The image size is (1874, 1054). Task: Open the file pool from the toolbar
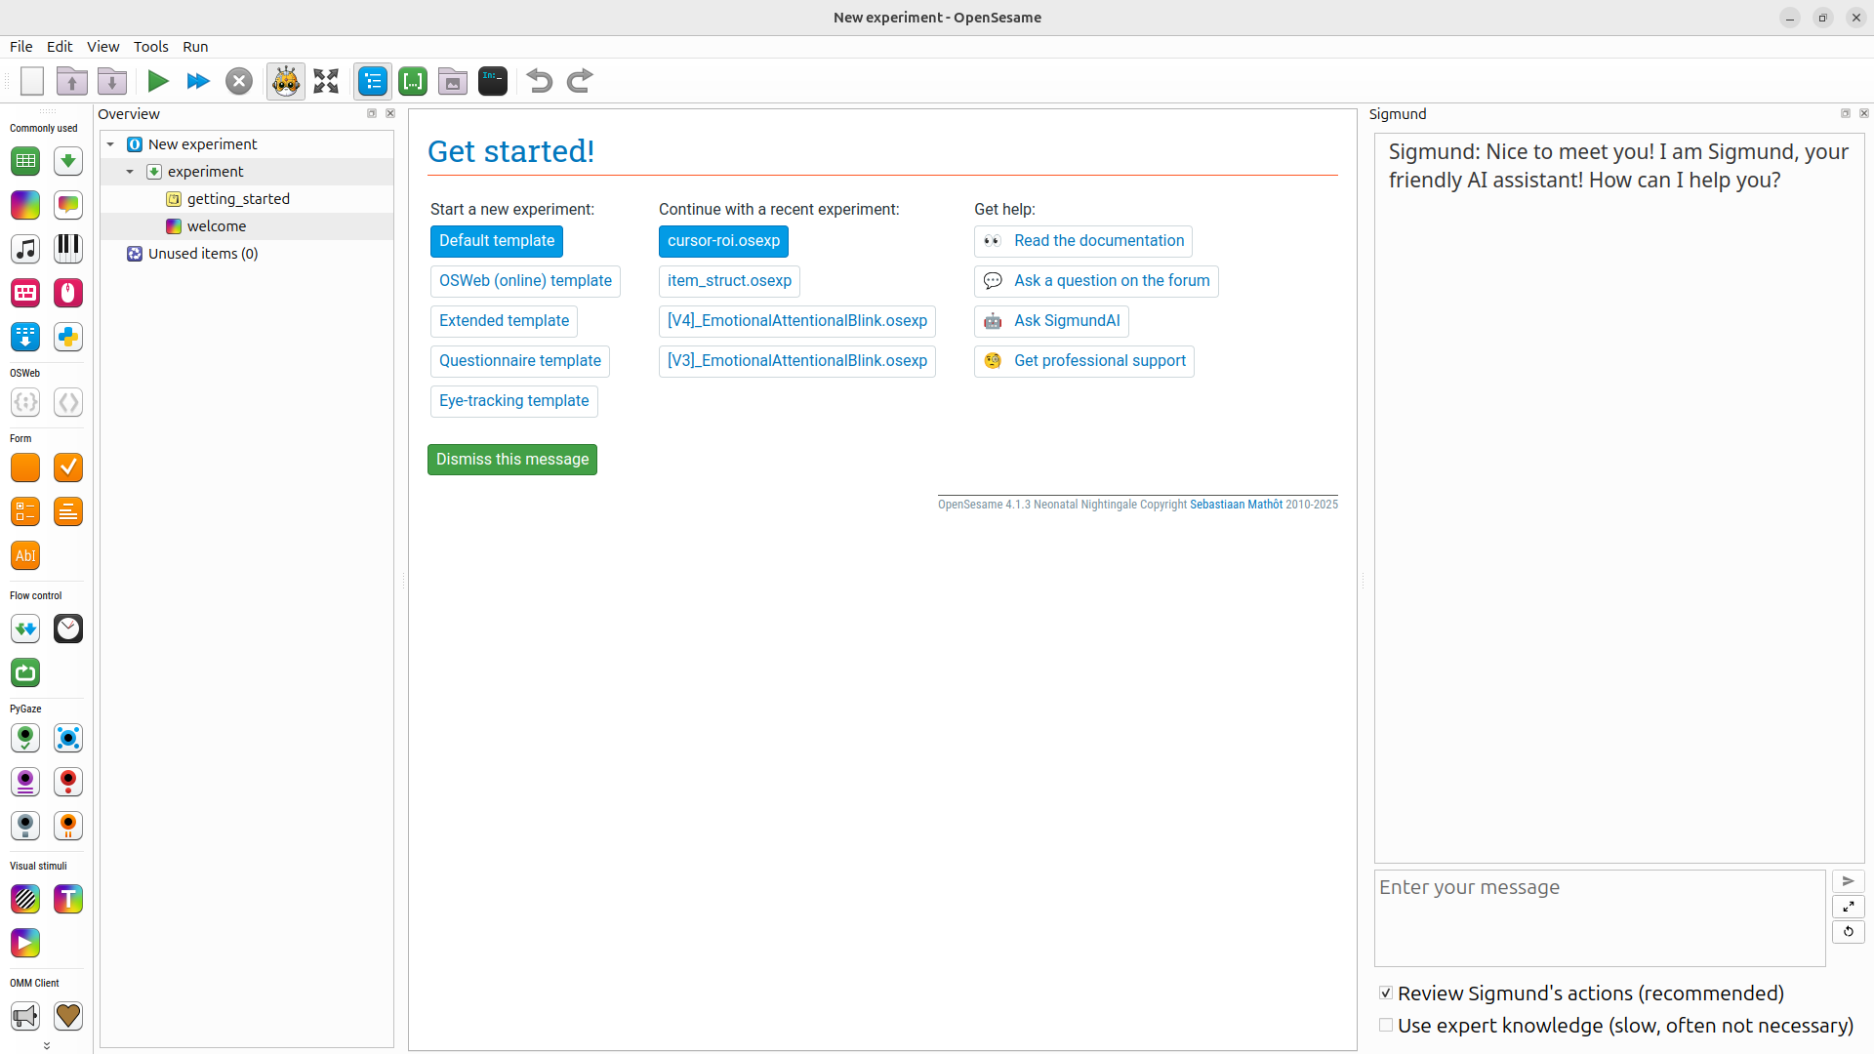[452, 81]
